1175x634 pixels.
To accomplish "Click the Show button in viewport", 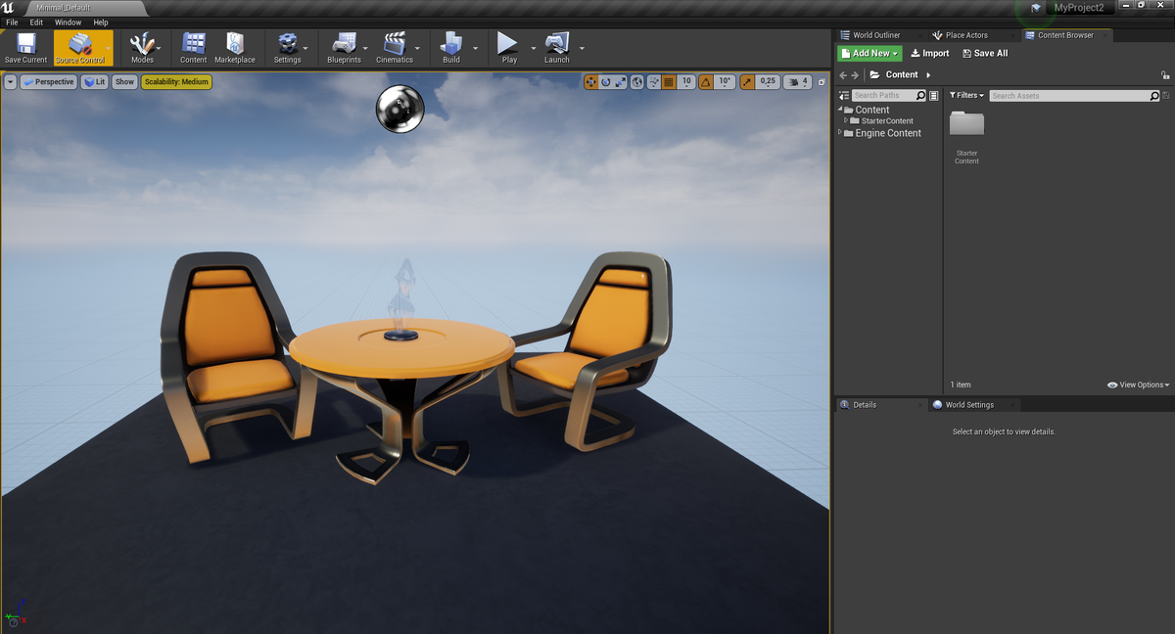I will pyautogui.click(x=124, y=82).
